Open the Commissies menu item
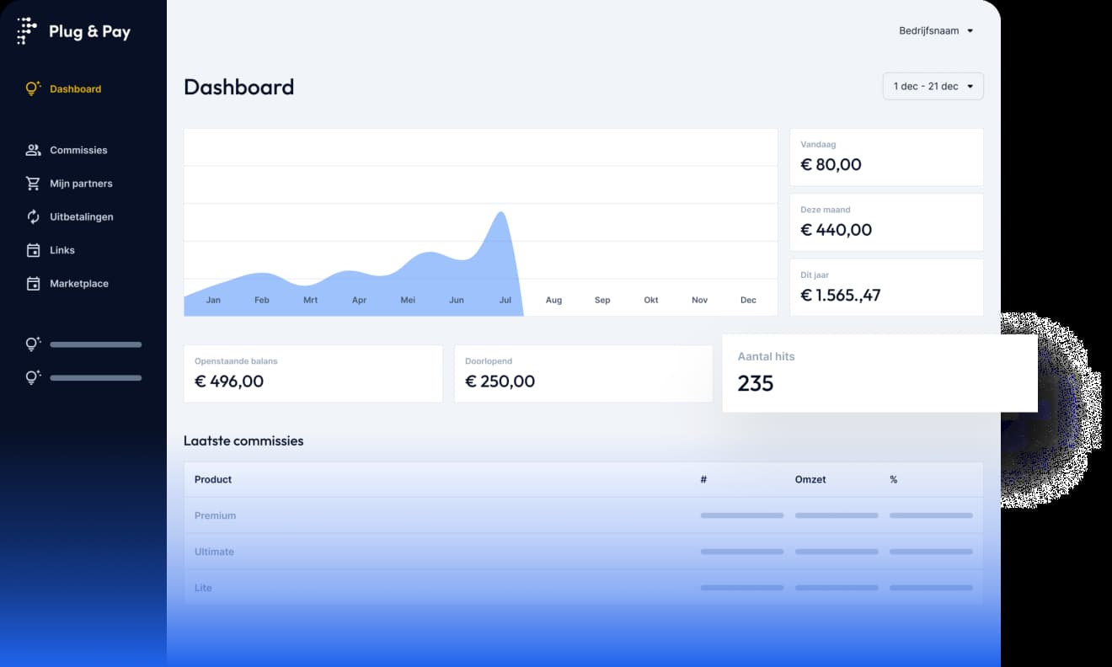Image resolution: width=1112 pixels, height=667 pixels. (x=78, y=150)
